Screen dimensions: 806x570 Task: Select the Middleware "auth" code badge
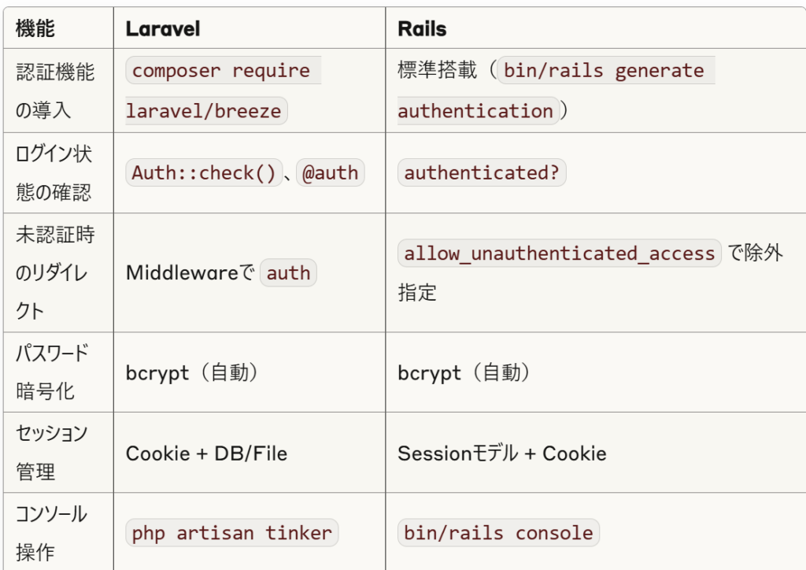coord(288,273)
